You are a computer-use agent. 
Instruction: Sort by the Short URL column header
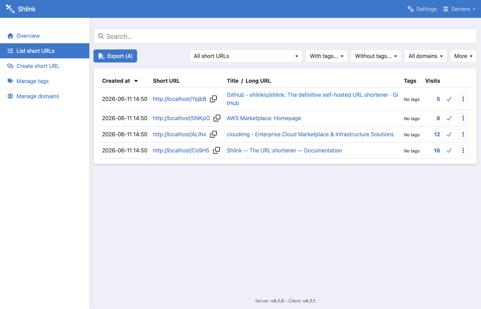tap(166, 81)
